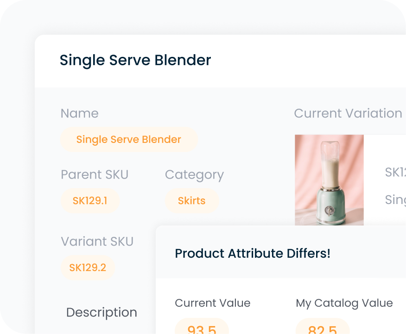Click the 'Product Attribute Differs!' dialog title
The width and height of the screenshot is (406, 334).
coord(252,254)
